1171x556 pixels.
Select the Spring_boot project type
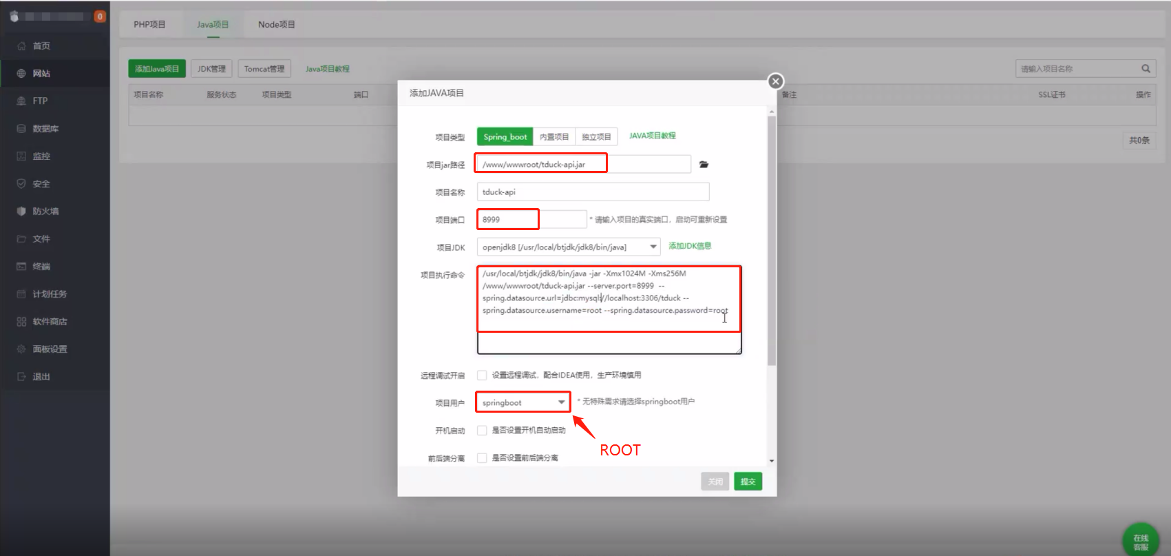[505, 137]
